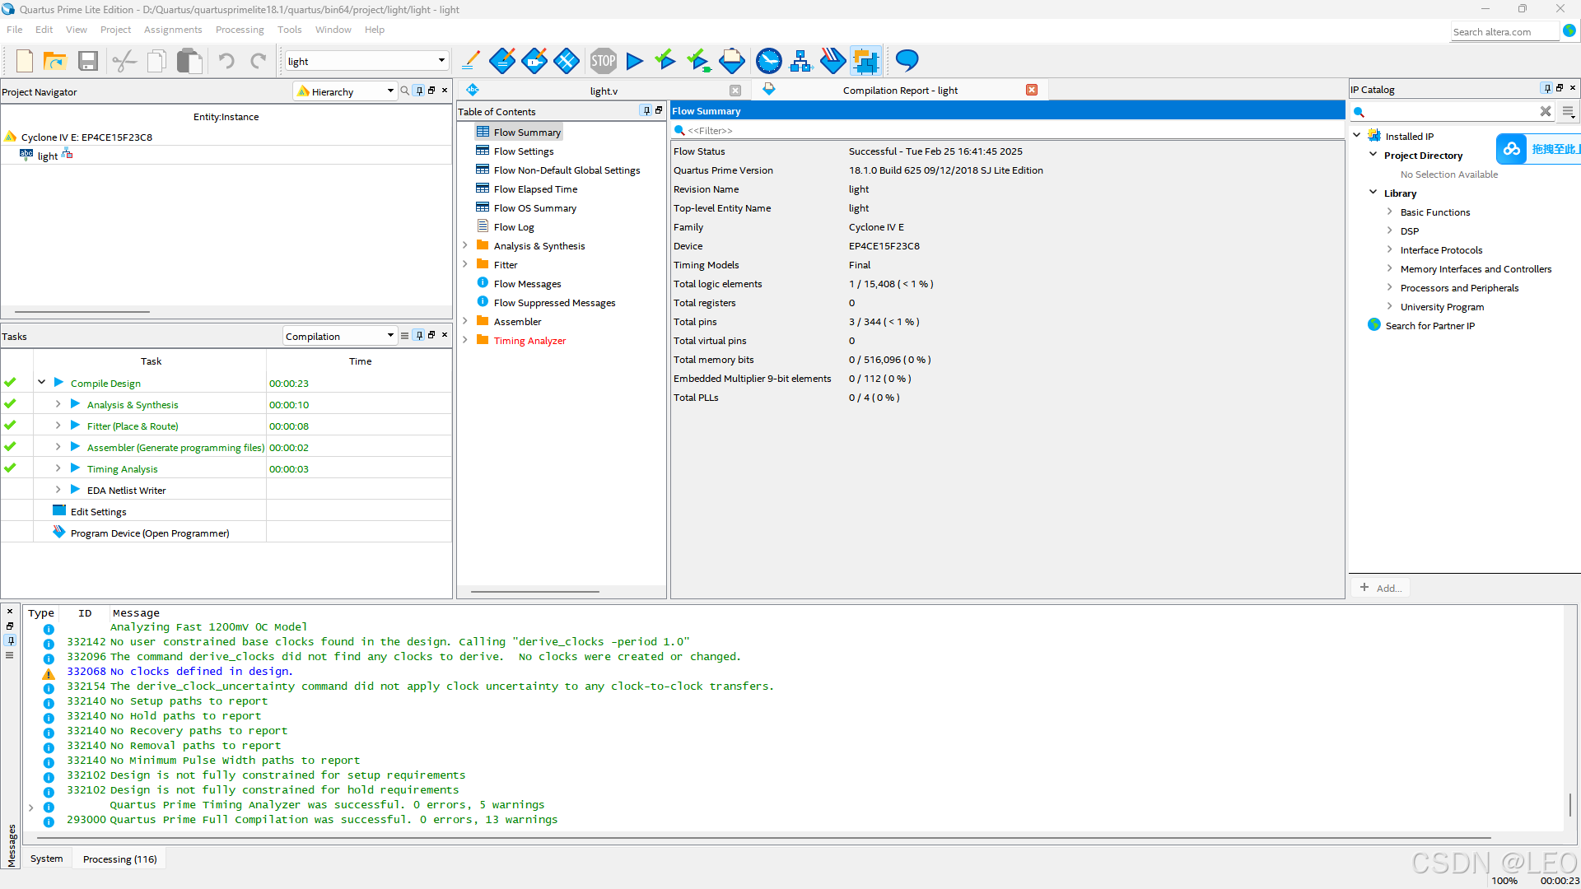The image size is (1581, 889).
Task: Open the Assignments menu
Action: [172, 30]
